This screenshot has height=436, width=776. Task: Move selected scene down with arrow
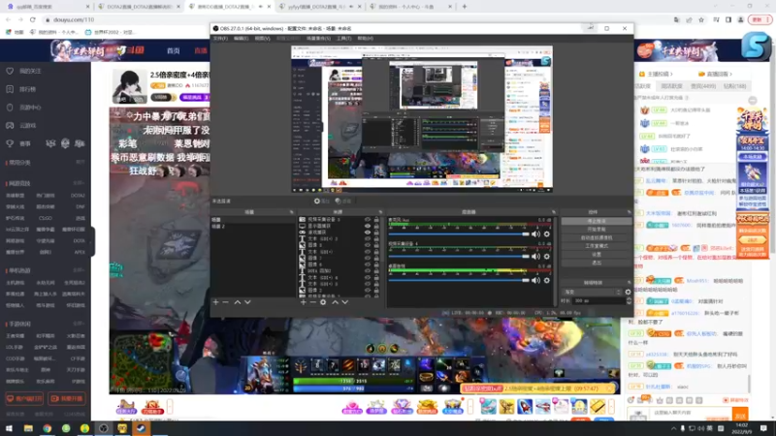pos(247,302)
